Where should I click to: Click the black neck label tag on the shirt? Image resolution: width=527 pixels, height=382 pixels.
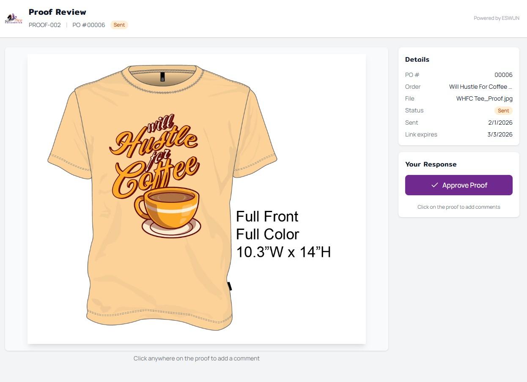click(162, 77)
